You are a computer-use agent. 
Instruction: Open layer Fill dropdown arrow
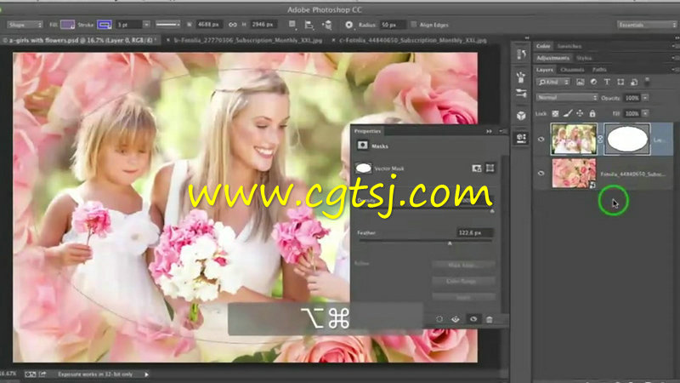[645, 113]
